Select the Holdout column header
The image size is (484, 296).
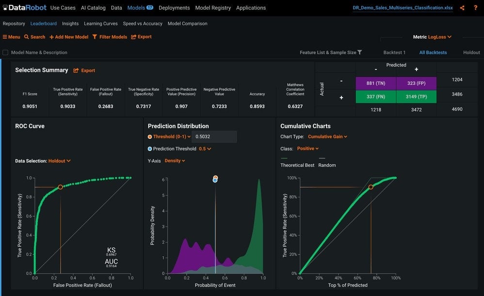pyautogui.click(x=472, y=52)
